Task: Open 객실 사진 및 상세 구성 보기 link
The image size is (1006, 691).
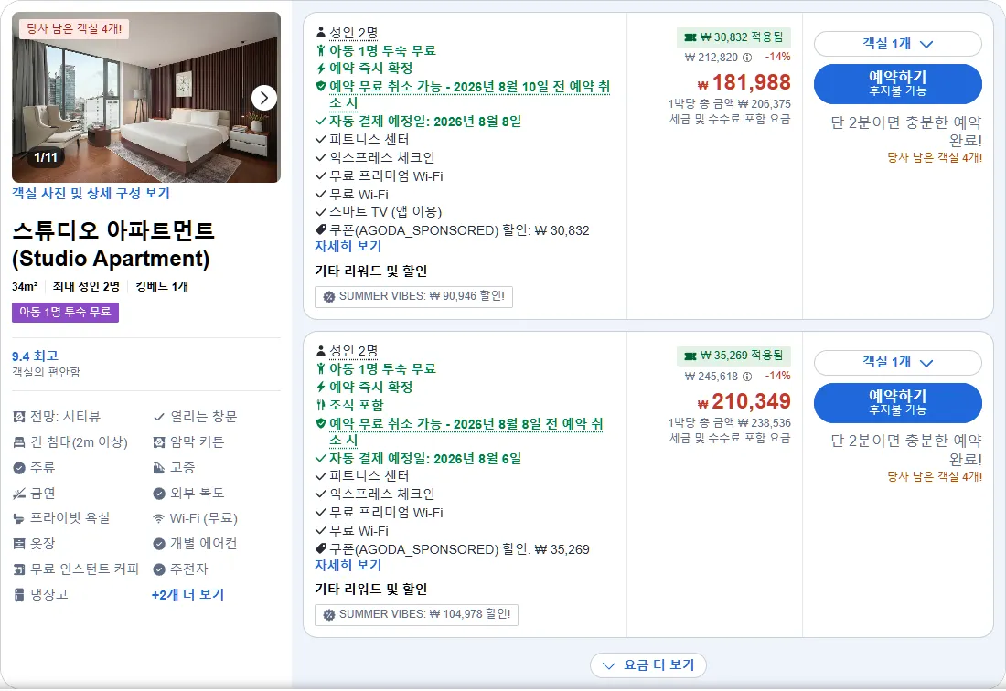Action: point(91,193)
